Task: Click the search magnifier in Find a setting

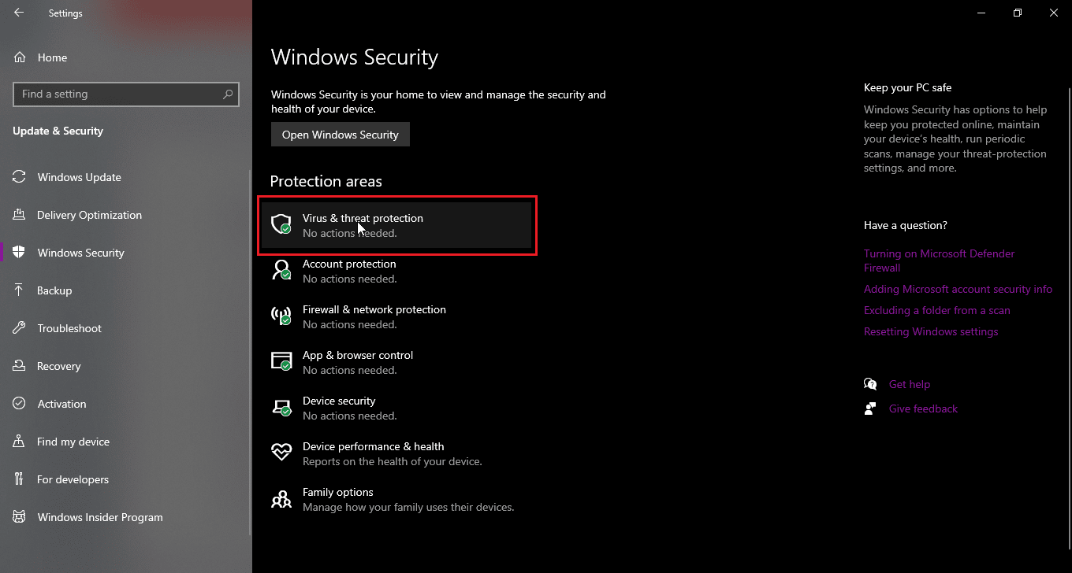Action: point(228,94)
